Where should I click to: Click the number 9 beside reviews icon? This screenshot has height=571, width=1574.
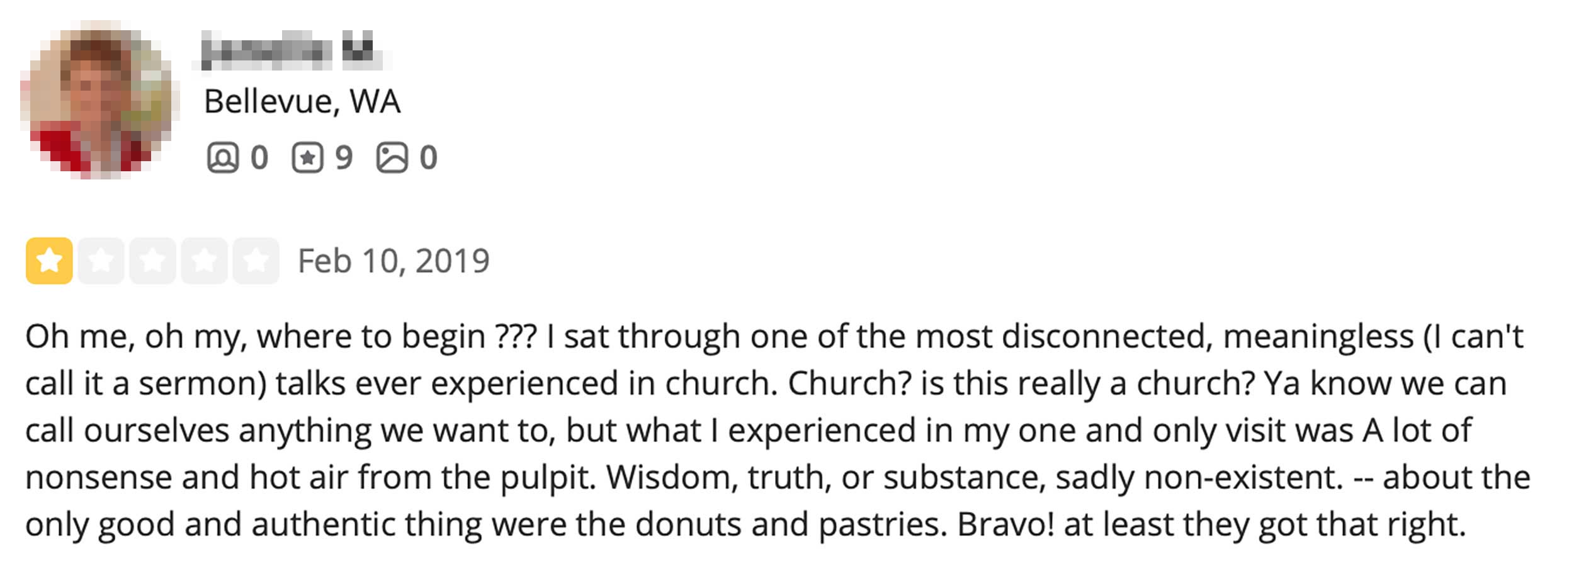coord(344,157)
